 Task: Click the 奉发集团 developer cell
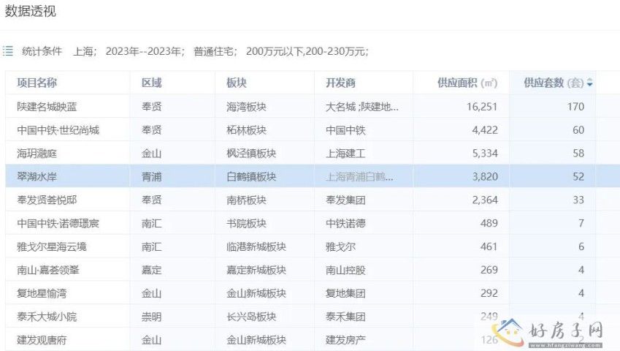[x=345, y=200]
